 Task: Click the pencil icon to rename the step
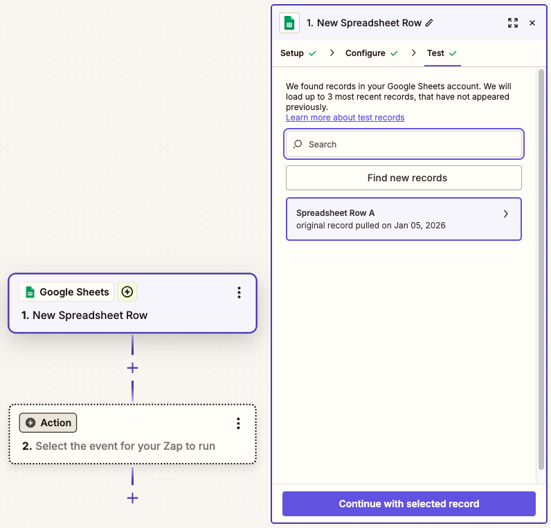(x=429, y=24)
